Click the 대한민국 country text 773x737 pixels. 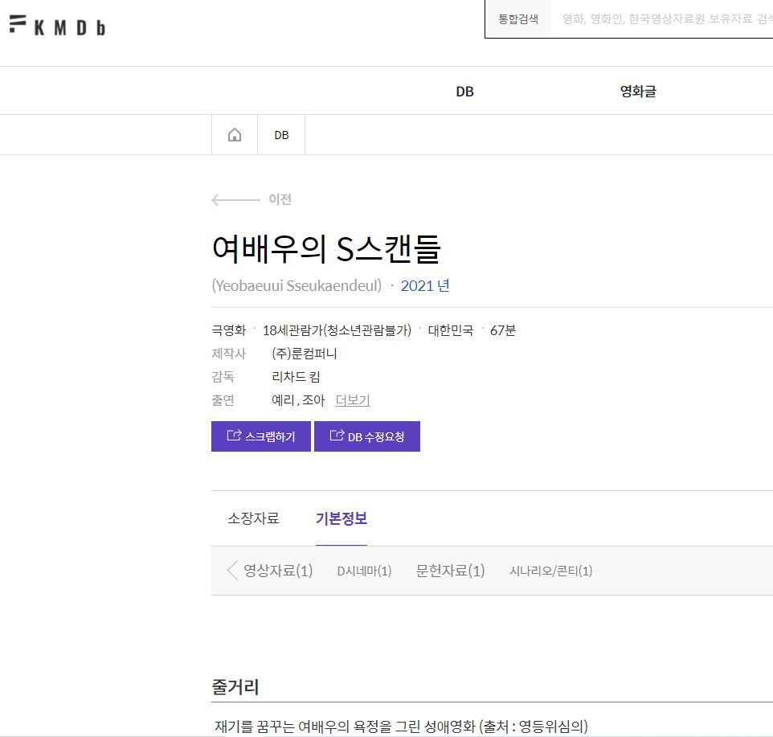[451, 330]
